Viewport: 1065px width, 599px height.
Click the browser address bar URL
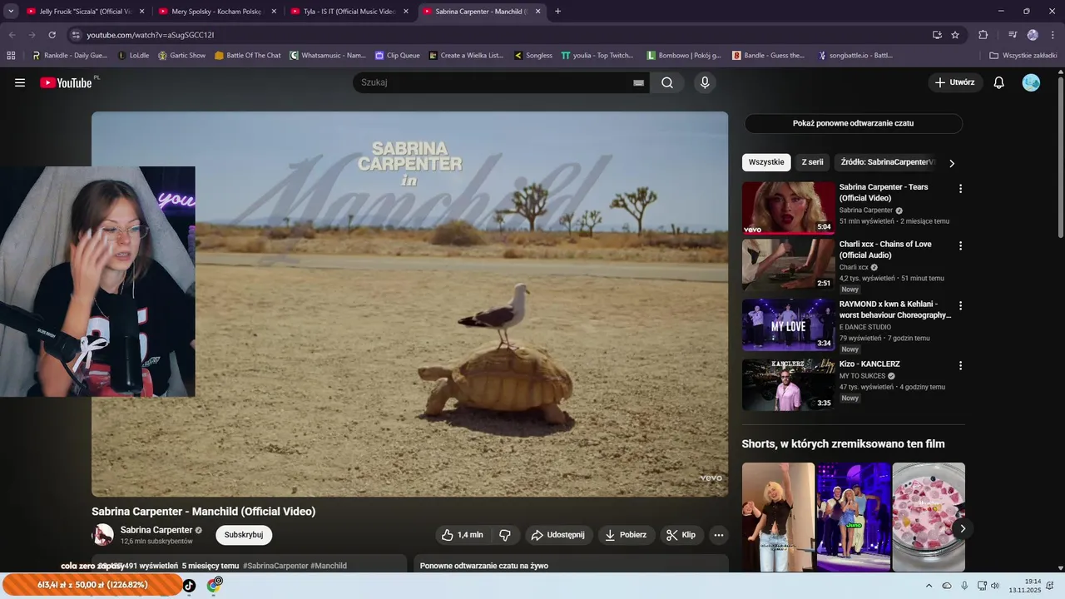pos(151,35)
